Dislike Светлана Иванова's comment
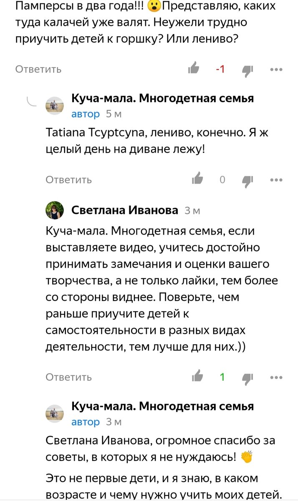The width and height of the screenshot is (298, 501). click(x=247, y=377)
